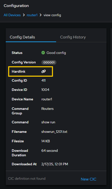Click the chevron after router1 breadcrumb

click(41, 15)
